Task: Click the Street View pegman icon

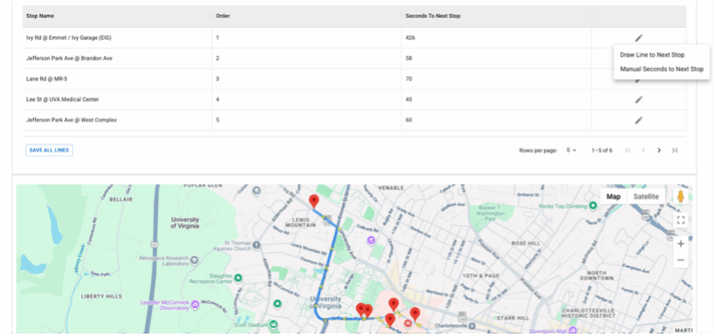Action: point(679,196)
